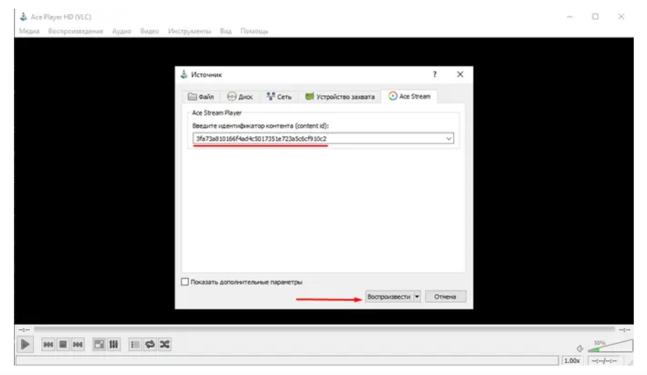Screen dimensions: 647x375
Task: Switch to the Сеть tab
Action: (278, 97)
